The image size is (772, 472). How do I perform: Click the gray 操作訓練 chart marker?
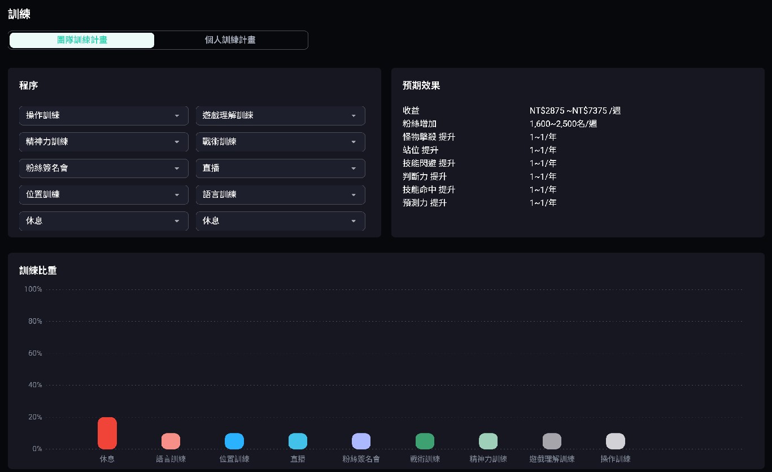pos(615,441)
